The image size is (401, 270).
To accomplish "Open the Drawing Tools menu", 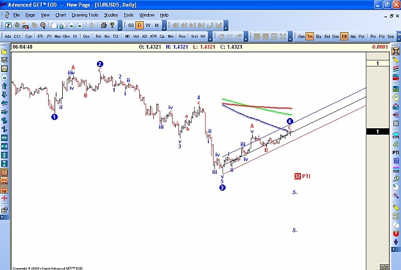I will click(x=85, y=15).
